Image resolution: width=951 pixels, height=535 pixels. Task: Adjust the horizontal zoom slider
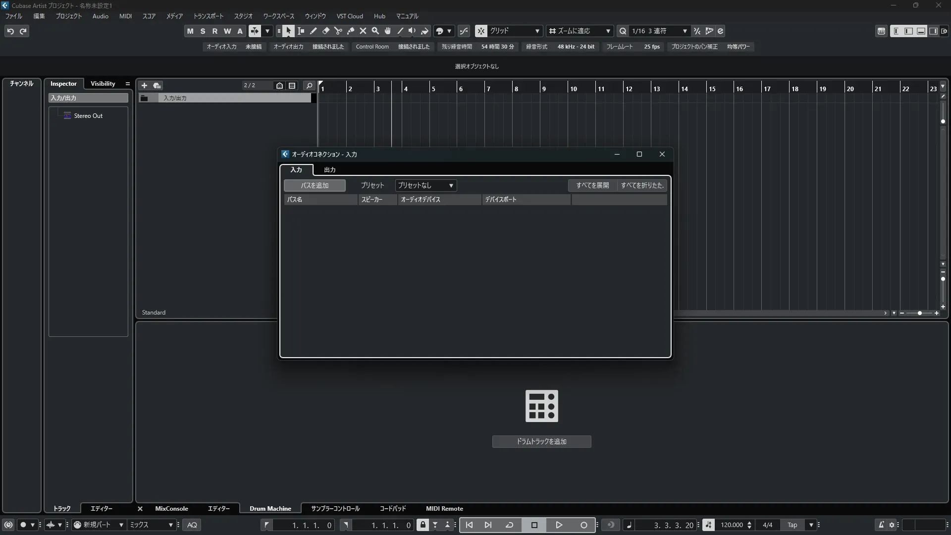pyautogui.click(x=919, y=313)
